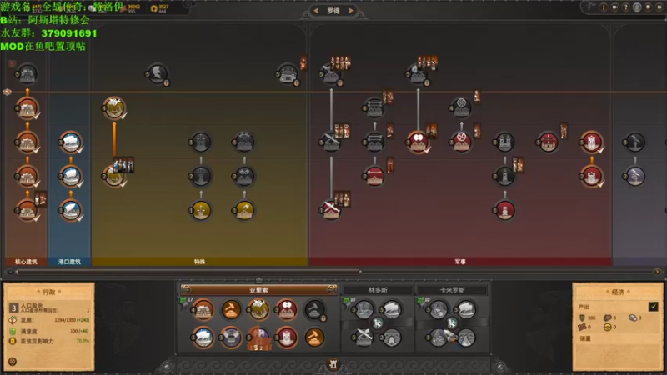Switch to the 林多斯 settlement tab

point(378,290)
